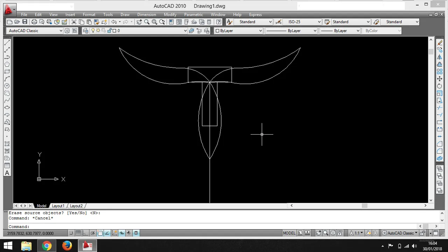Open the Modify menu
This screenshot has width=448, height=252.
click(x=170, y=15)
